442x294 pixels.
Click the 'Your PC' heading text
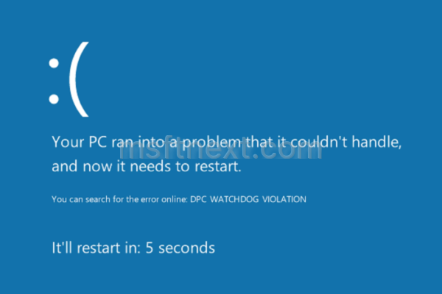coord(80,142)
